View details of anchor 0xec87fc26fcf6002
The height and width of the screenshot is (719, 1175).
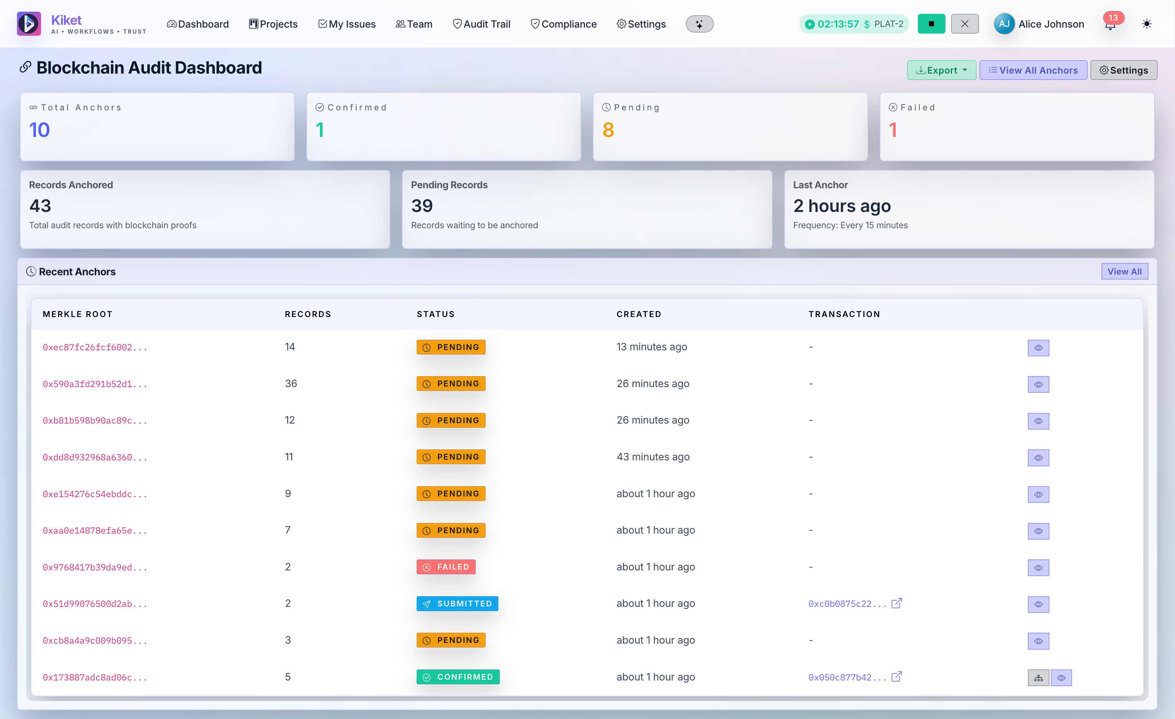[x=1038, y=348]
